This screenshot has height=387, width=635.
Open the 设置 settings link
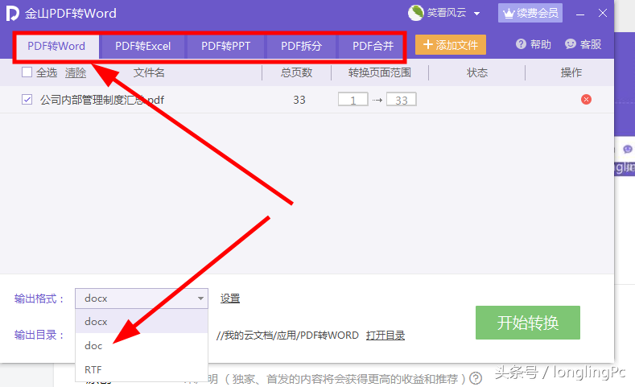tap(230, 298)
